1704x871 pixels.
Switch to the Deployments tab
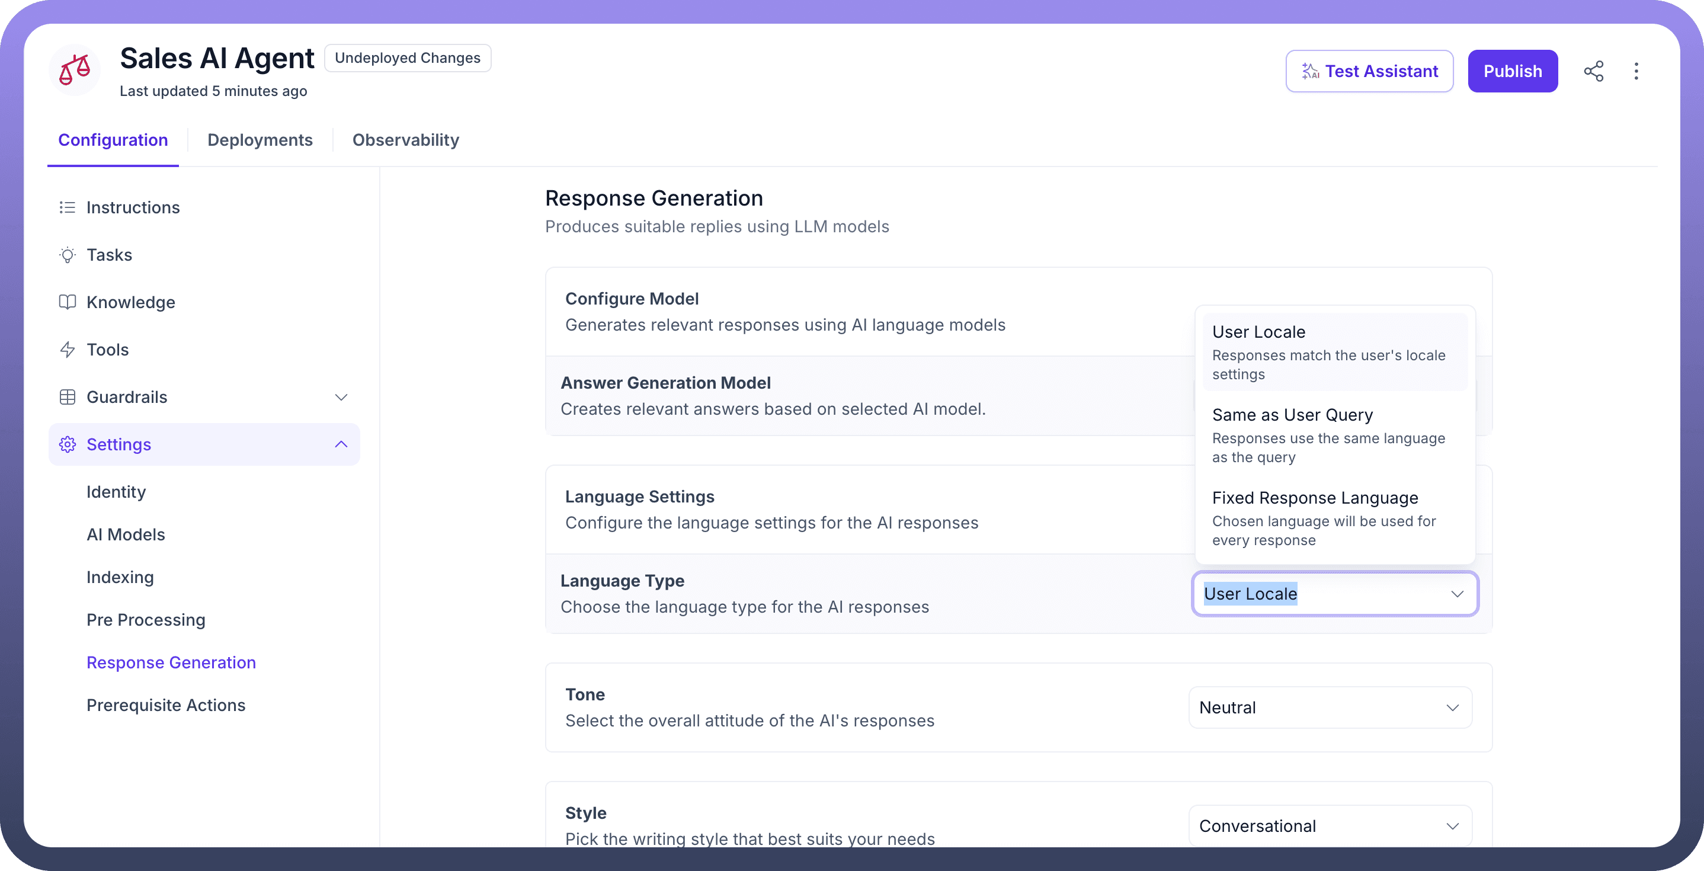260,140
